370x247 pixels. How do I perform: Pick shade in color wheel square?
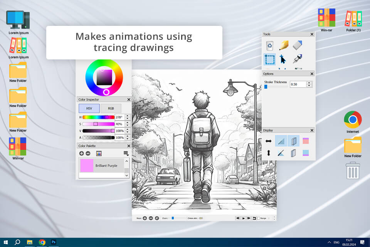pyautogui.click(x=104, y=77)
